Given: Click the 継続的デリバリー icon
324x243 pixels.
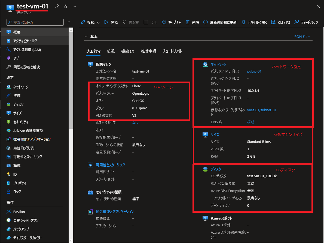Looking at the screenshot, I should (8, 148).
